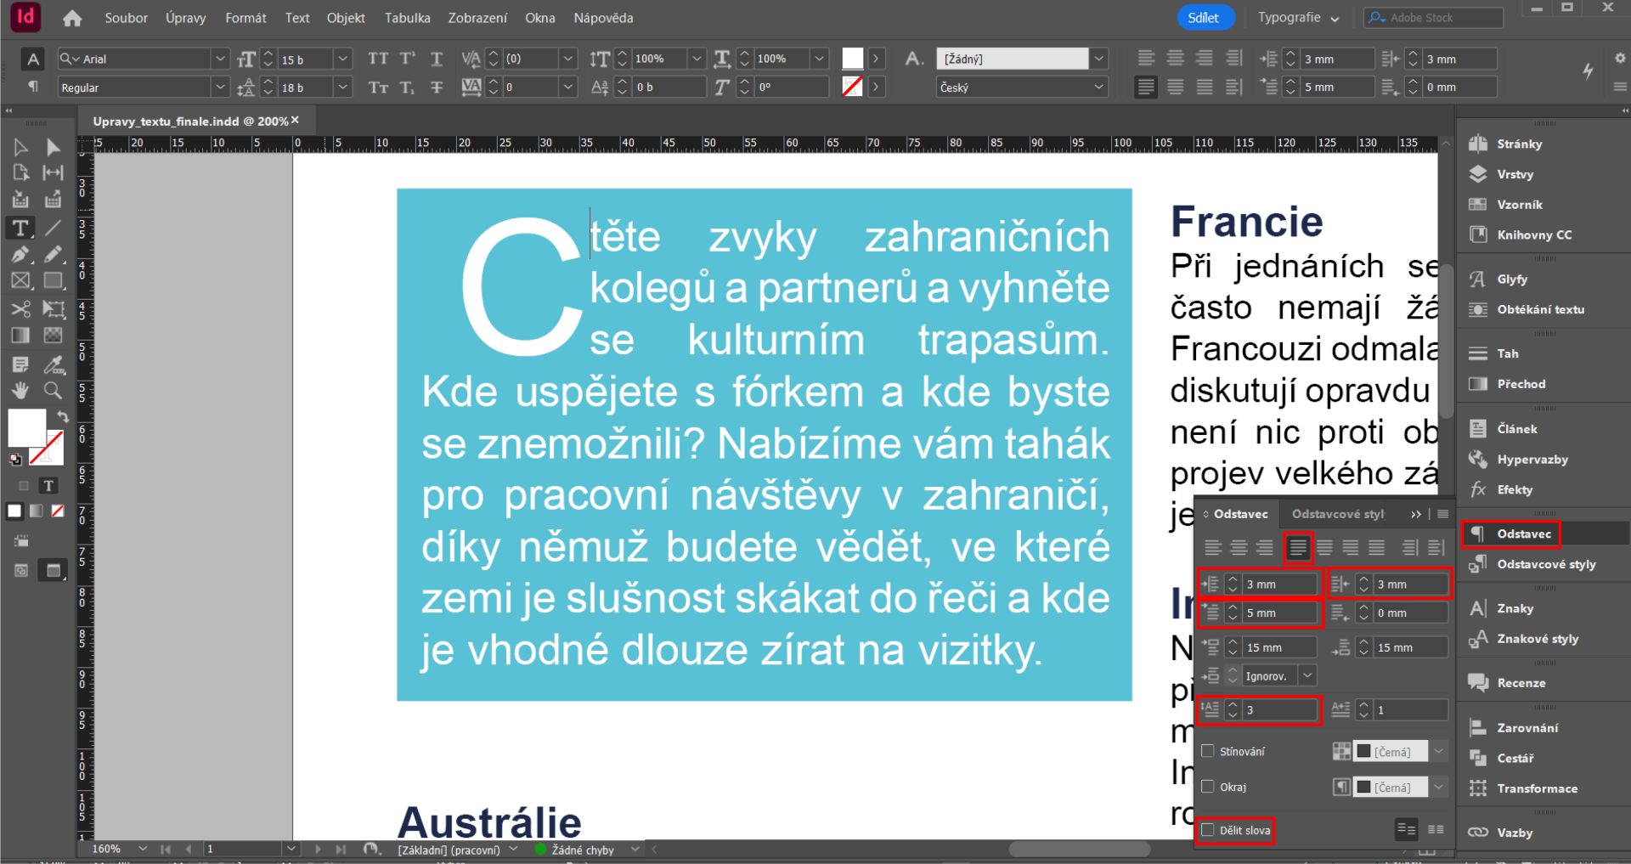The image size is (1631, 864).
Task: Select the Page tool
Action: [x=20, y=172]
